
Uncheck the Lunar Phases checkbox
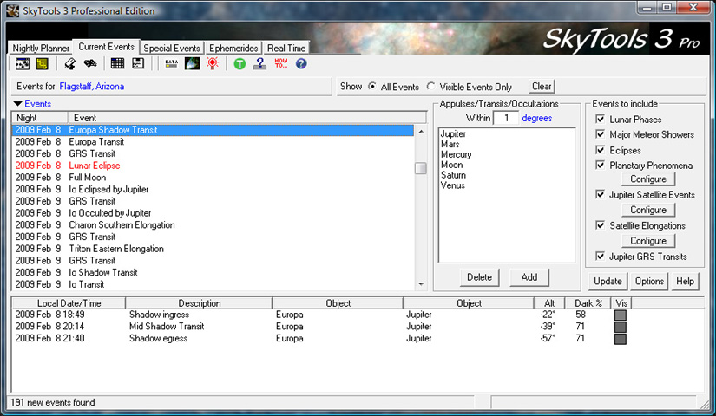tap(601, 119)
